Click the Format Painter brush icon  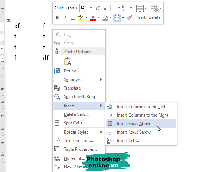pyautogui.click(x=129, y=17)
